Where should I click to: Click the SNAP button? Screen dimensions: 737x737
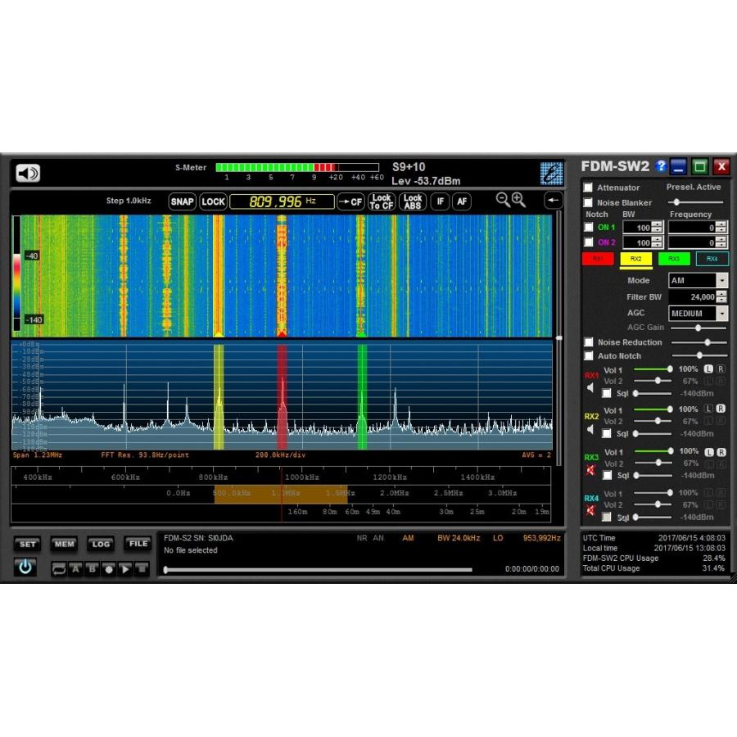coord(182,201)
